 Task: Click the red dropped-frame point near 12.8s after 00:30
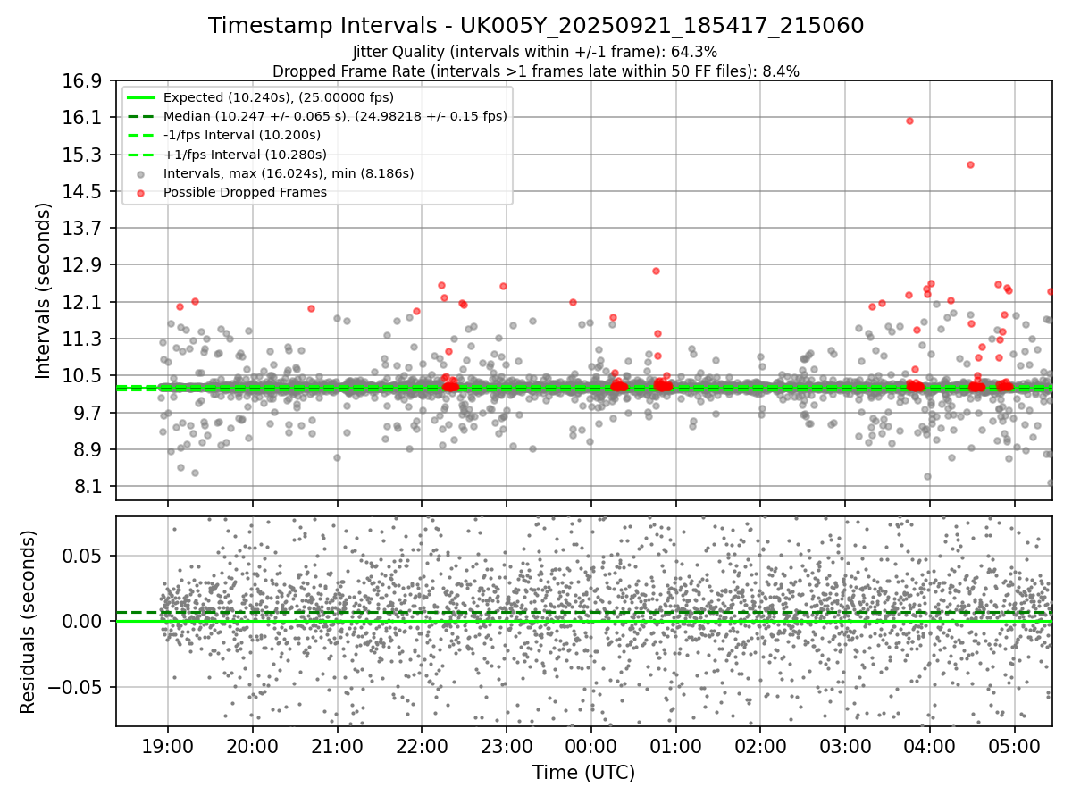(x=656, y=271)
